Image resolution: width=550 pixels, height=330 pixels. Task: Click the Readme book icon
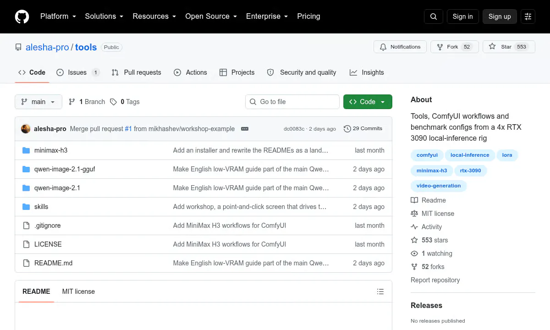[x=414, y=200]
